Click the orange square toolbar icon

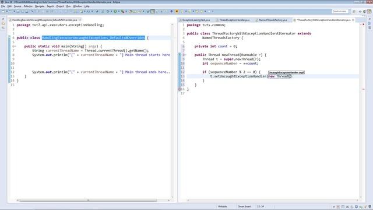click(177, 11)
